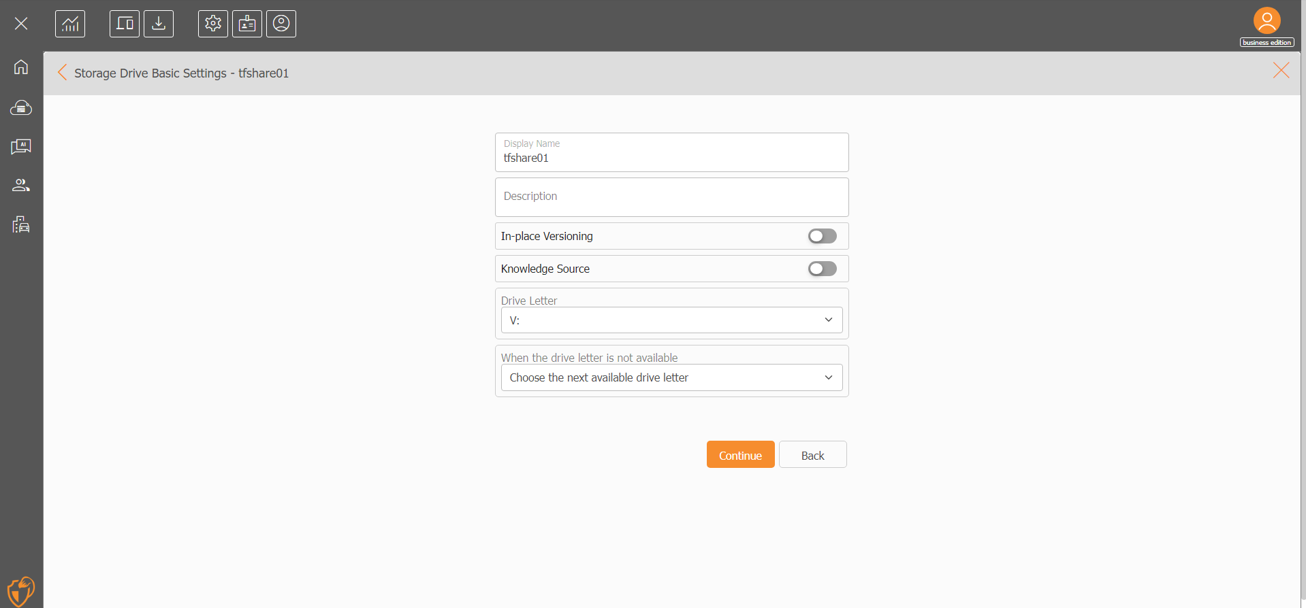Click the devices icon in top toolbar

125,24
